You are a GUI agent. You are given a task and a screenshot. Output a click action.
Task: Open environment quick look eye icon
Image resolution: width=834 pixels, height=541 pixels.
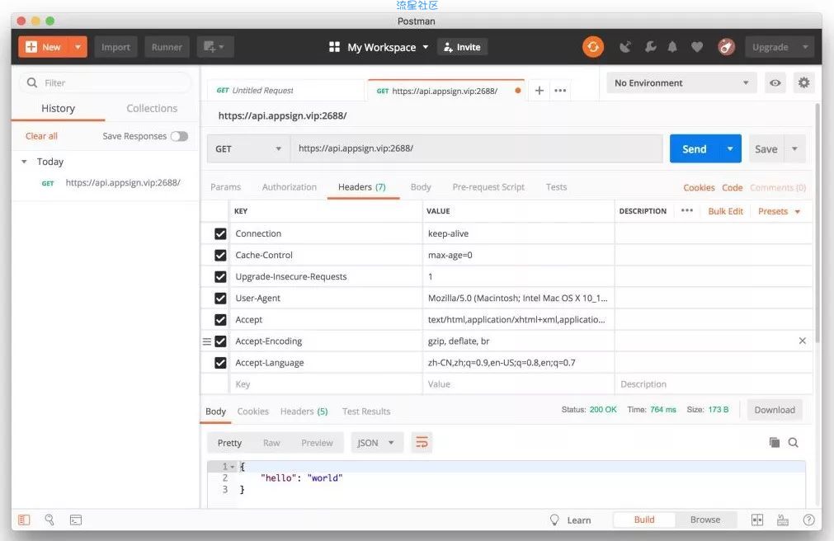point(775,83)
